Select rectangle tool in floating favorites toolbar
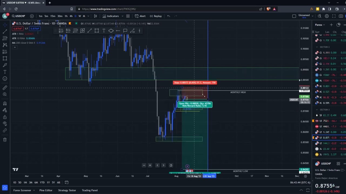 click(x=97, y=31)
